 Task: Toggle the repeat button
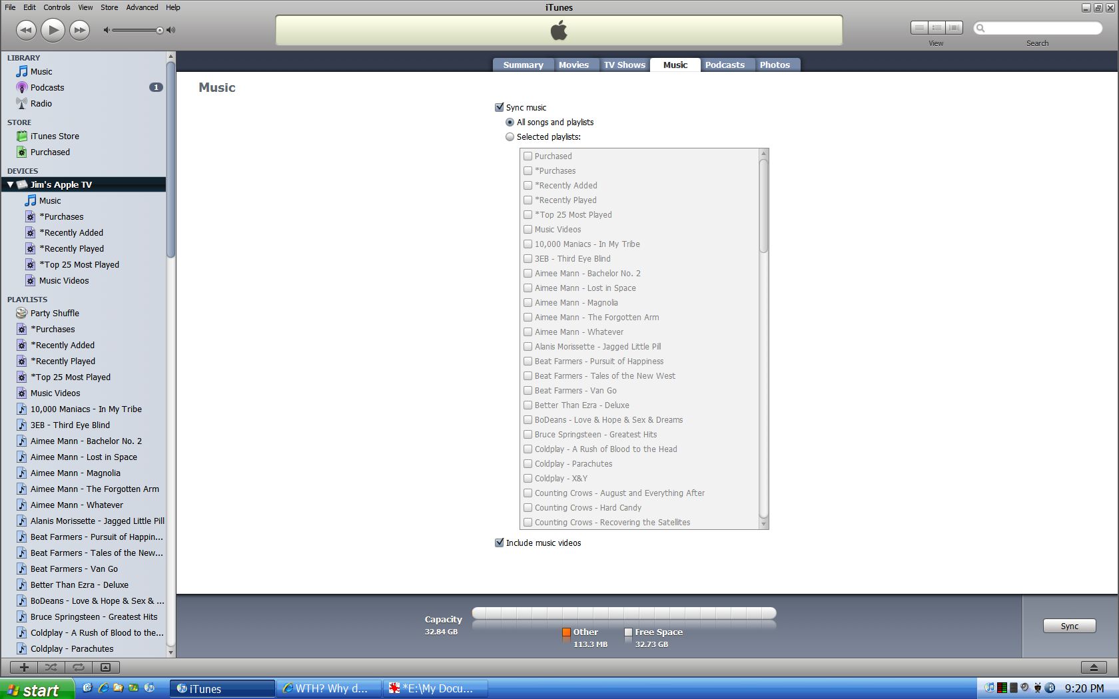click(x=78, y=667)
